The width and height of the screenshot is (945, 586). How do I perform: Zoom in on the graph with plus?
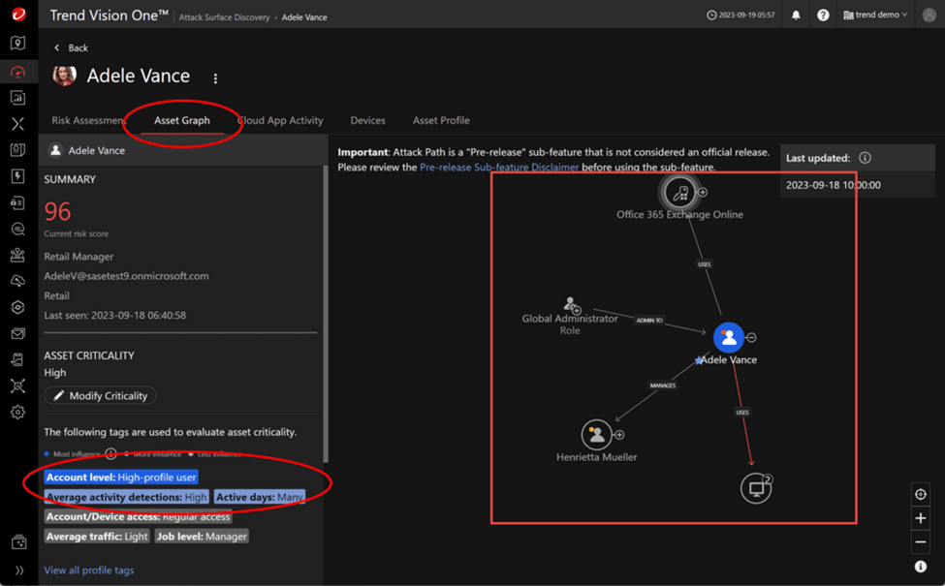[x=921, y=518]
